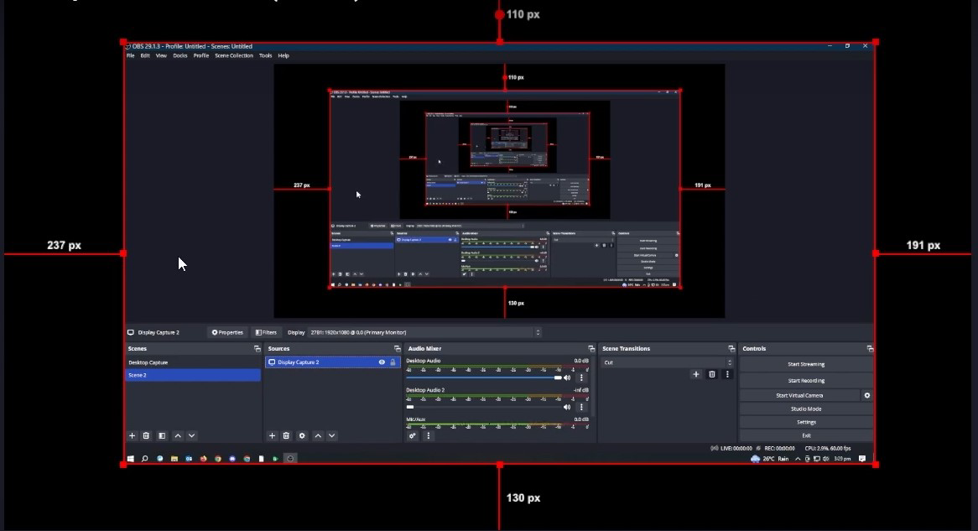Float the Controls dock panel
The width and height of the screenshot is (978, 531).
click(870, 349)
